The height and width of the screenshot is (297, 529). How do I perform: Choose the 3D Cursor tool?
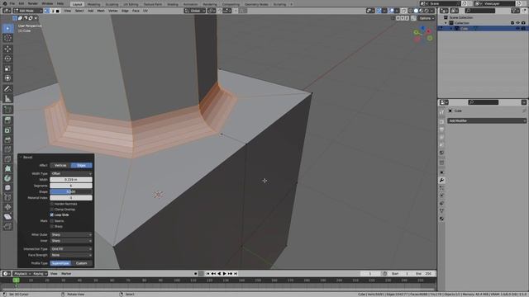[x=7, y=38]
